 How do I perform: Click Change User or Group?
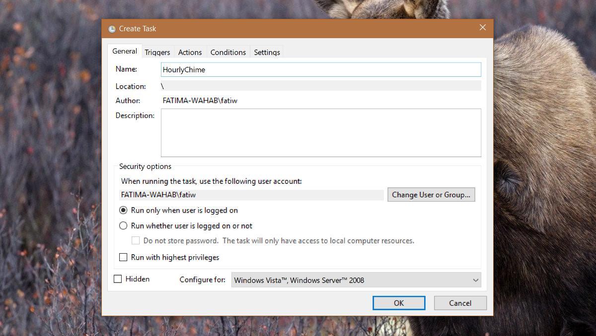coord(431,194)
